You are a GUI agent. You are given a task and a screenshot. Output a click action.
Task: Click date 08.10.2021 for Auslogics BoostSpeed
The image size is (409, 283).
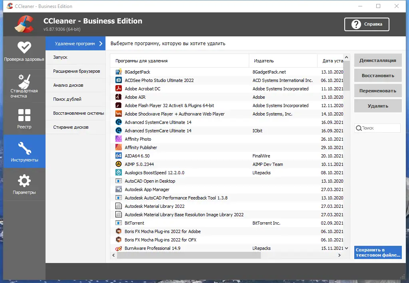332,173
